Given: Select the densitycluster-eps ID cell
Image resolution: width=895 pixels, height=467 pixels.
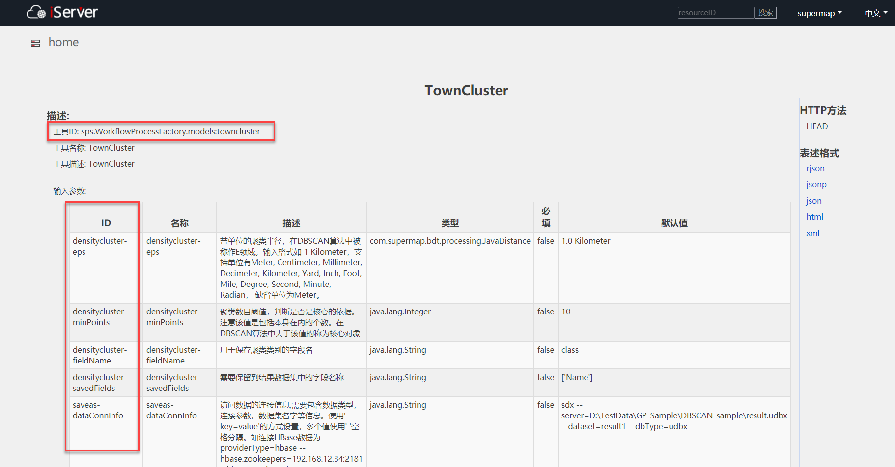Looking at the screenshot, I should coord(100,246).
